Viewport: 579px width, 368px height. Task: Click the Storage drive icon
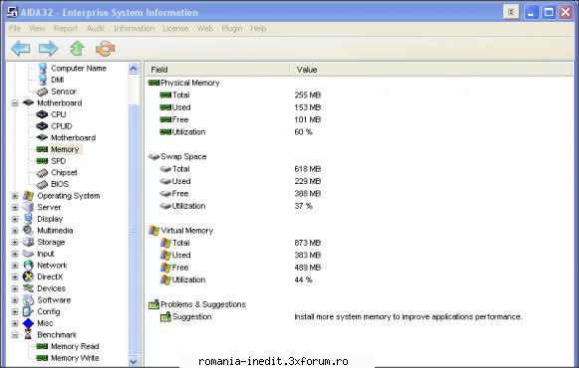[x=29, y=242]
